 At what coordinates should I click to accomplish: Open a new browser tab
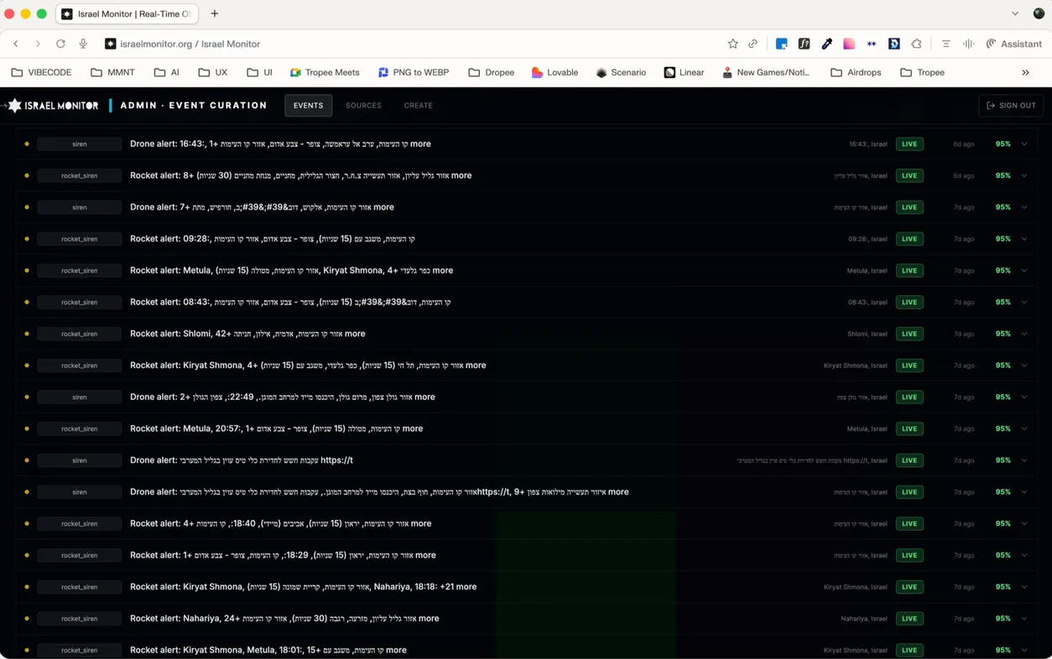click(x=215, y=13)
